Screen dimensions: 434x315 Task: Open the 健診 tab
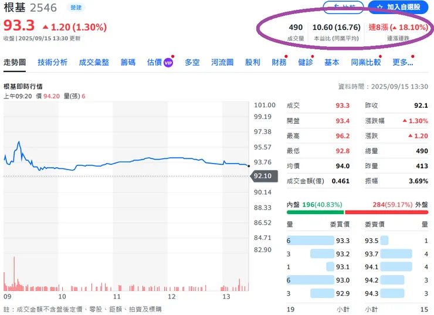pyautogui.click(x=306, y=62)
